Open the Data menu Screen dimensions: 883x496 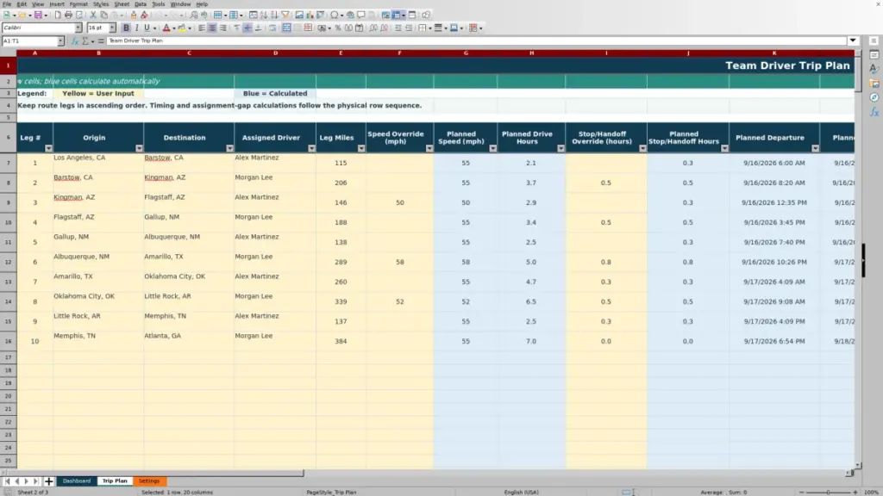pos(141,4)
